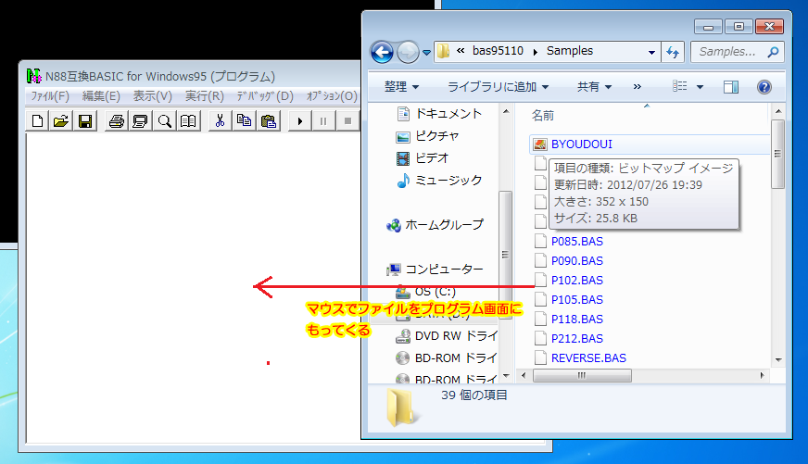Open recent pages dropdown next to forward arrow
808x464 pixels.
pyautogui.click(x=426, y=53)
